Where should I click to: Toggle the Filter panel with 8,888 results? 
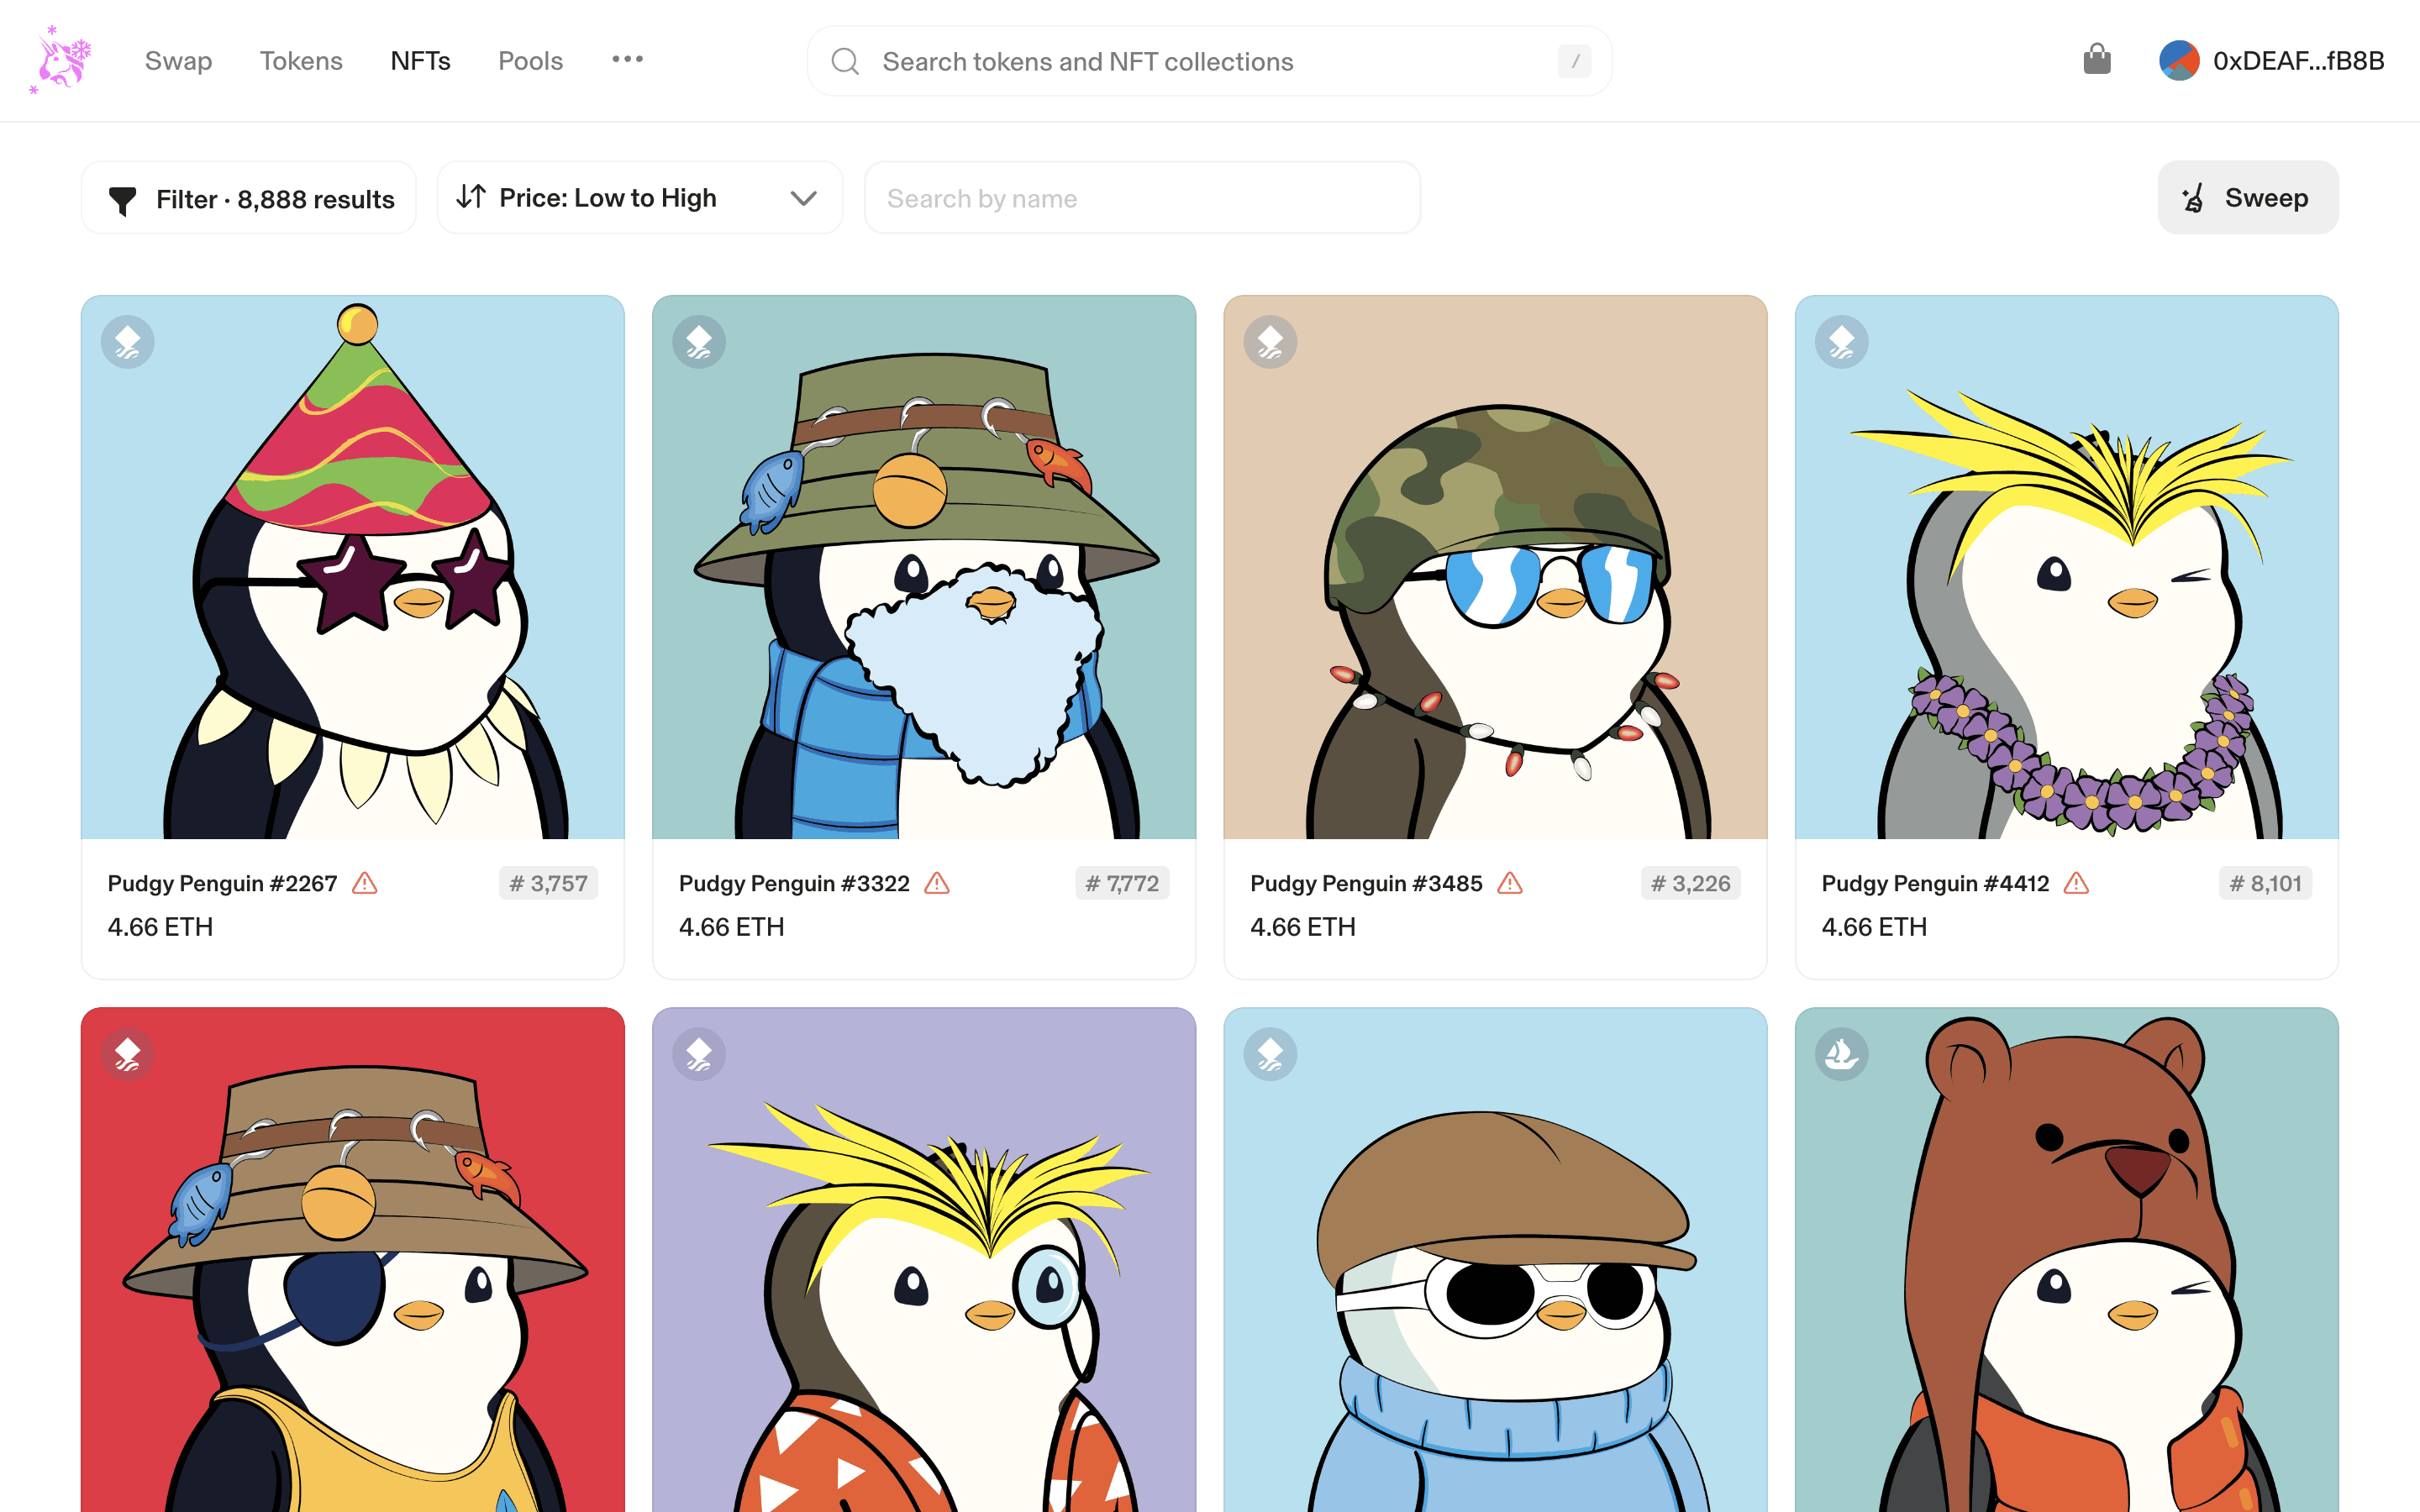pos(249,198)
